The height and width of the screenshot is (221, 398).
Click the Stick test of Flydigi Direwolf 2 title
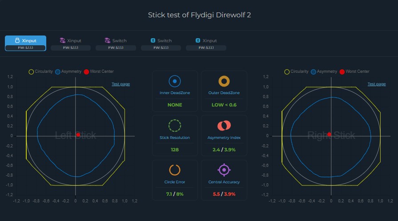(200, 15)
